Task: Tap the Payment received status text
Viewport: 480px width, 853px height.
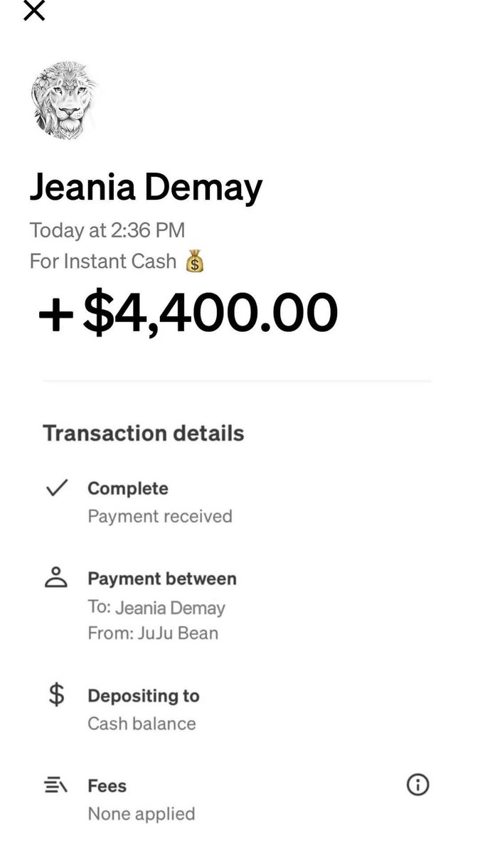Action: 160,516
